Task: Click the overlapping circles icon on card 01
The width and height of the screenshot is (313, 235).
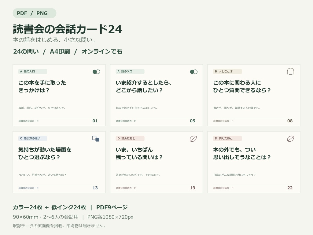Action: coord(96,72)
